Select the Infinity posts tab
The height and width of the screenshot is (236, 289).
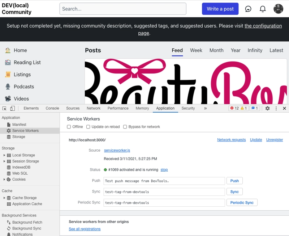tap(255, 50)
